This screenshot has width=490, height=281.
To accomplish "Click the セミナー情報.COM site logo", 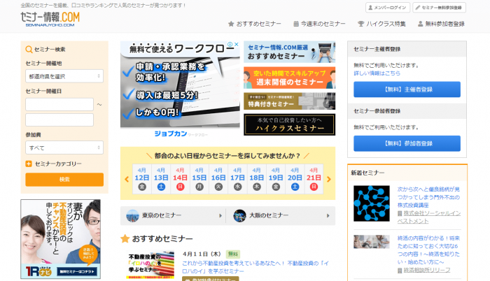I will pyautogui.click(x=50, y=18).
